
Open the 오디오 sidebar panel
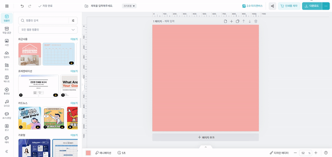[7, 103]
